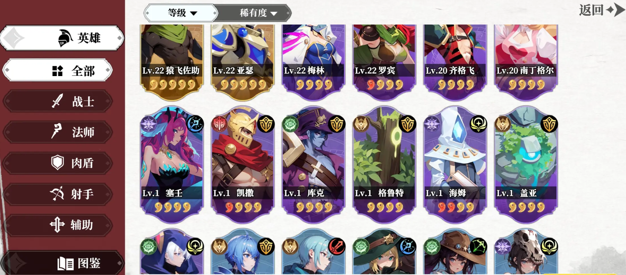Click the 返回 back button

tap(602, 10)
